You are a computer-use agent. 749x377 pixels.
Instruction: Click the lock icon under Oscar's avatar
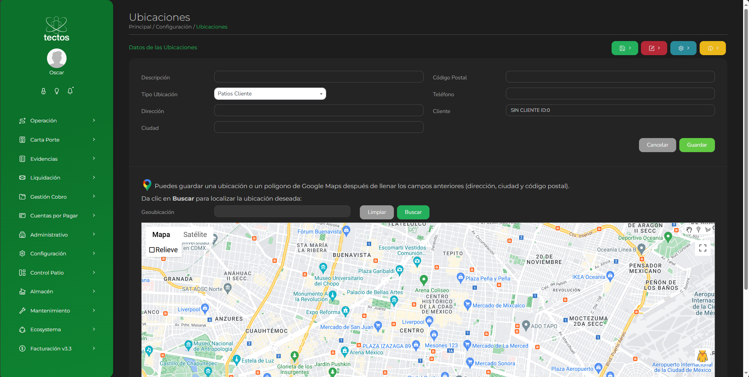point(43,91)
